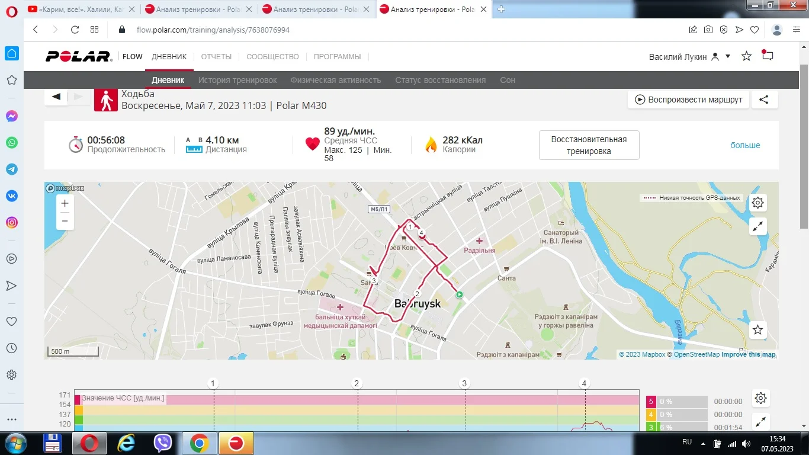Click lap marker 1 on the chart
The width and height of the screenshot is (809, 455).
213,383
